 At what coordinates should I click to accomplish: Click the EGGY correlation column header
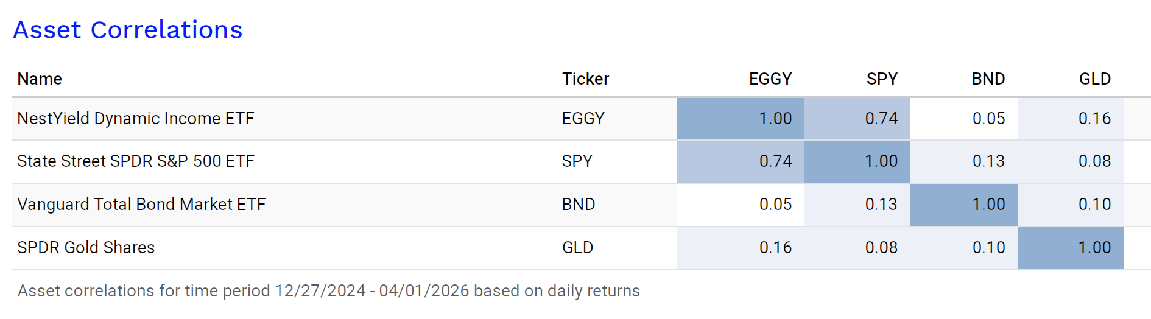tap(770, 79)
